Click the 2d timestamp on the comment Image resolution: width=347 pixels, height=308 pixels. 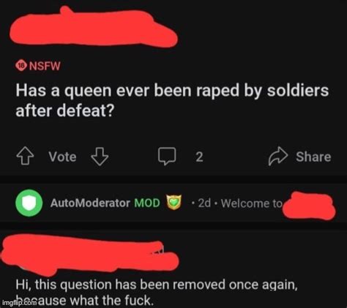click(x=204, y=203)
